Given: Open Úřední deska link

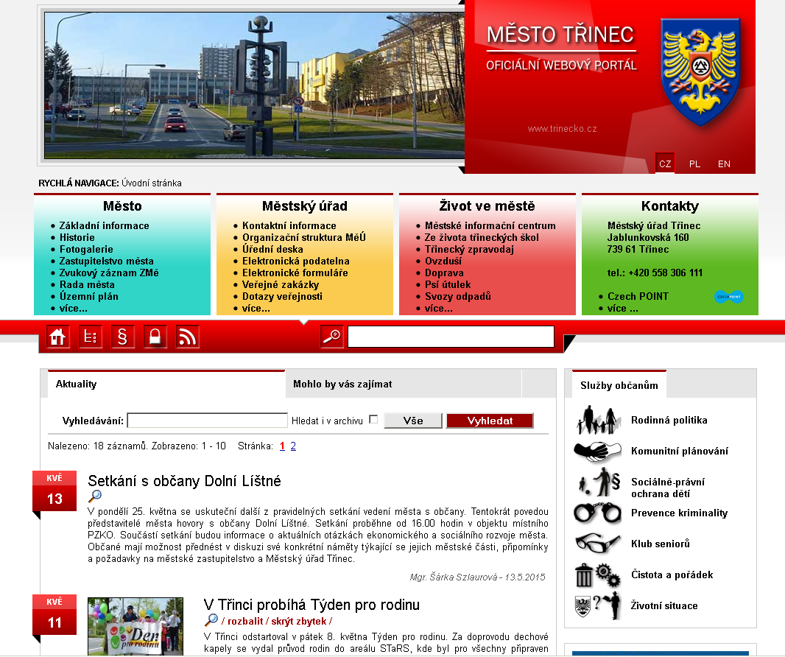Looking at the screenshot, I should (x=272, y=250).
